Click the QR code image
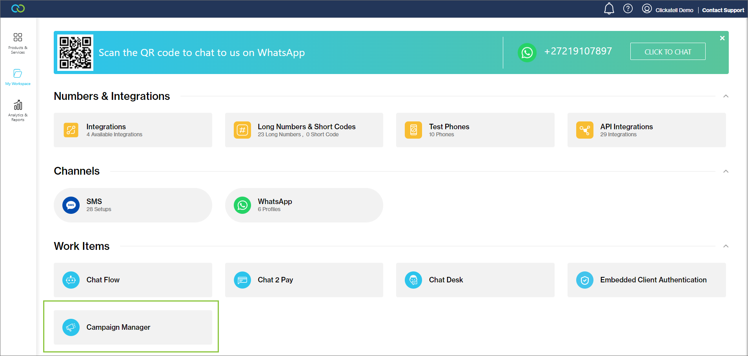 75,53
